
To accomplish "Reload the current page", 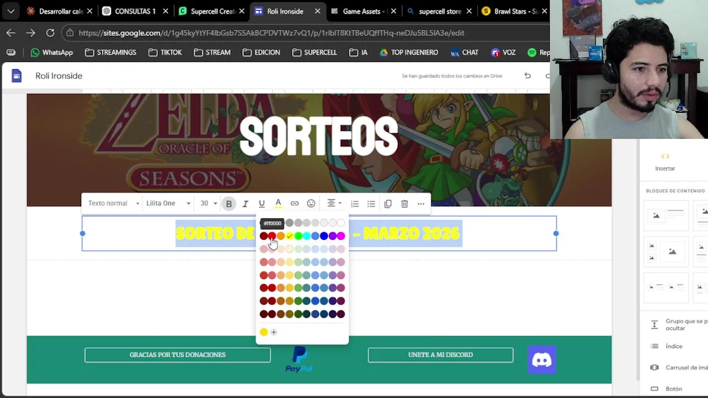I will click(x=50, y=33).
